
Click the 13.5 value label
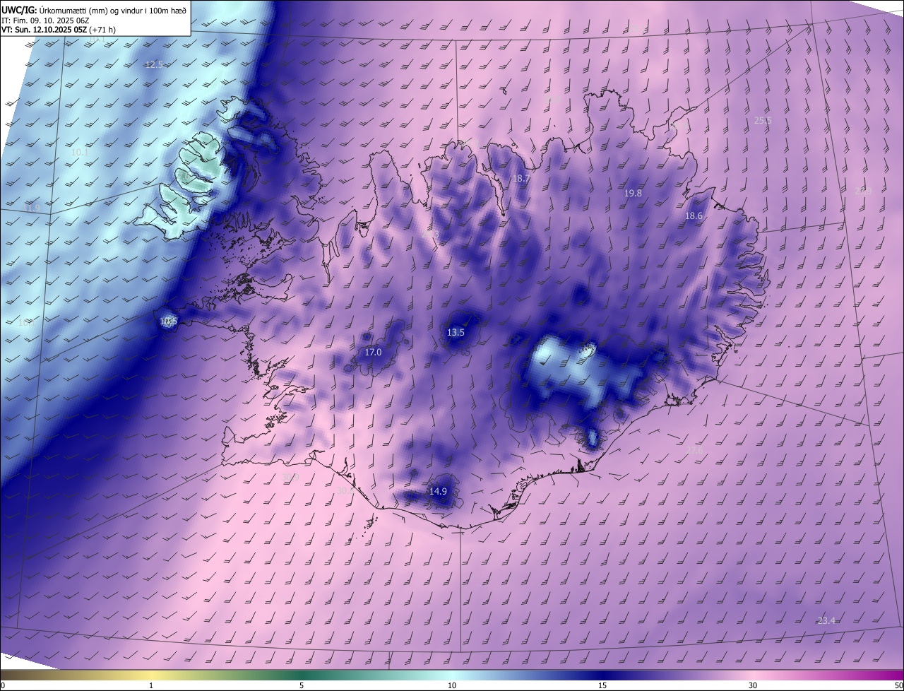(x=456, y=332)
